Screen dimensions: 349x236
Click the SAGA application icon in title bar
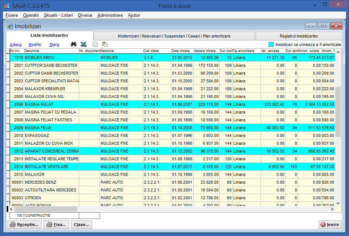click(x=6, y=6)
